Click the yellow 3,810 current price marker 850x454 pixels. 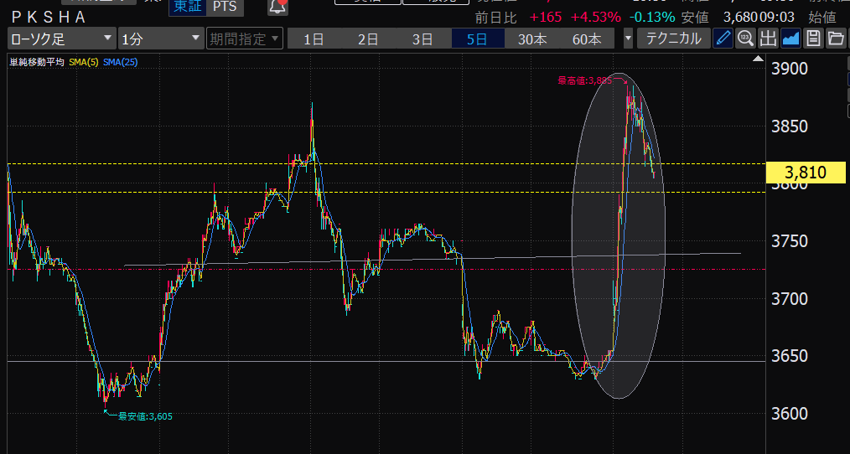tap(806, 173)
